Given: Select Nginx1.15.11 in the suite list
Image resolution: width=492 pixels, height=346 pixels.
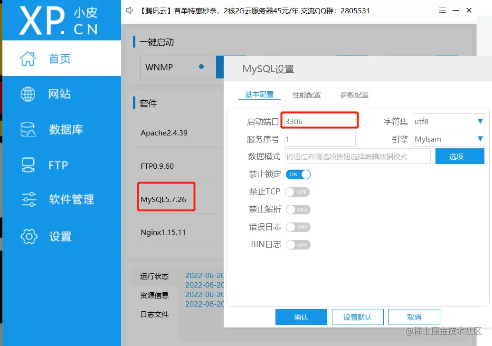Looking at the screenshot, I should coord(163,232).
